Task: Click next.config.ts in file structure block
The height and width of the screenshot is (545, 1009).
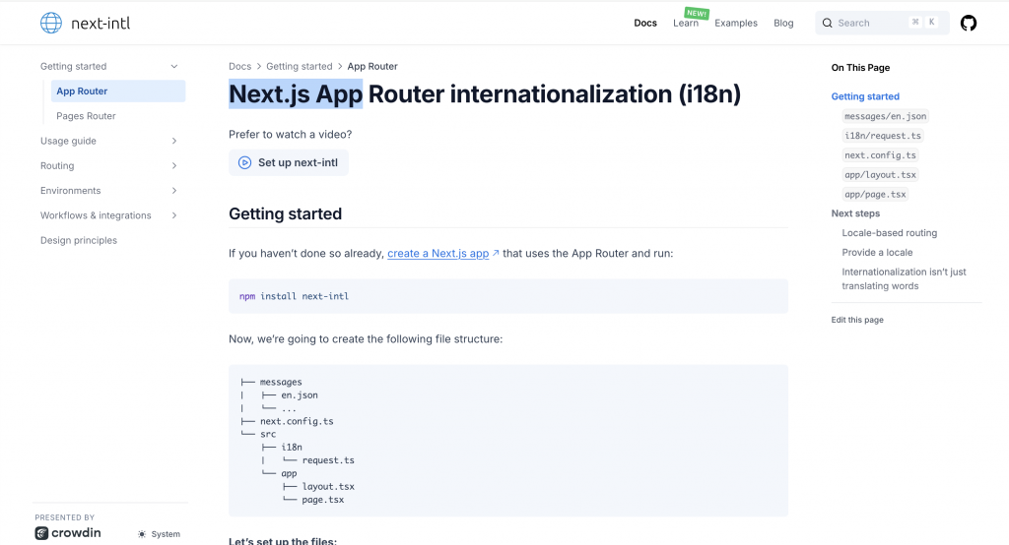Action: [297, 422]
